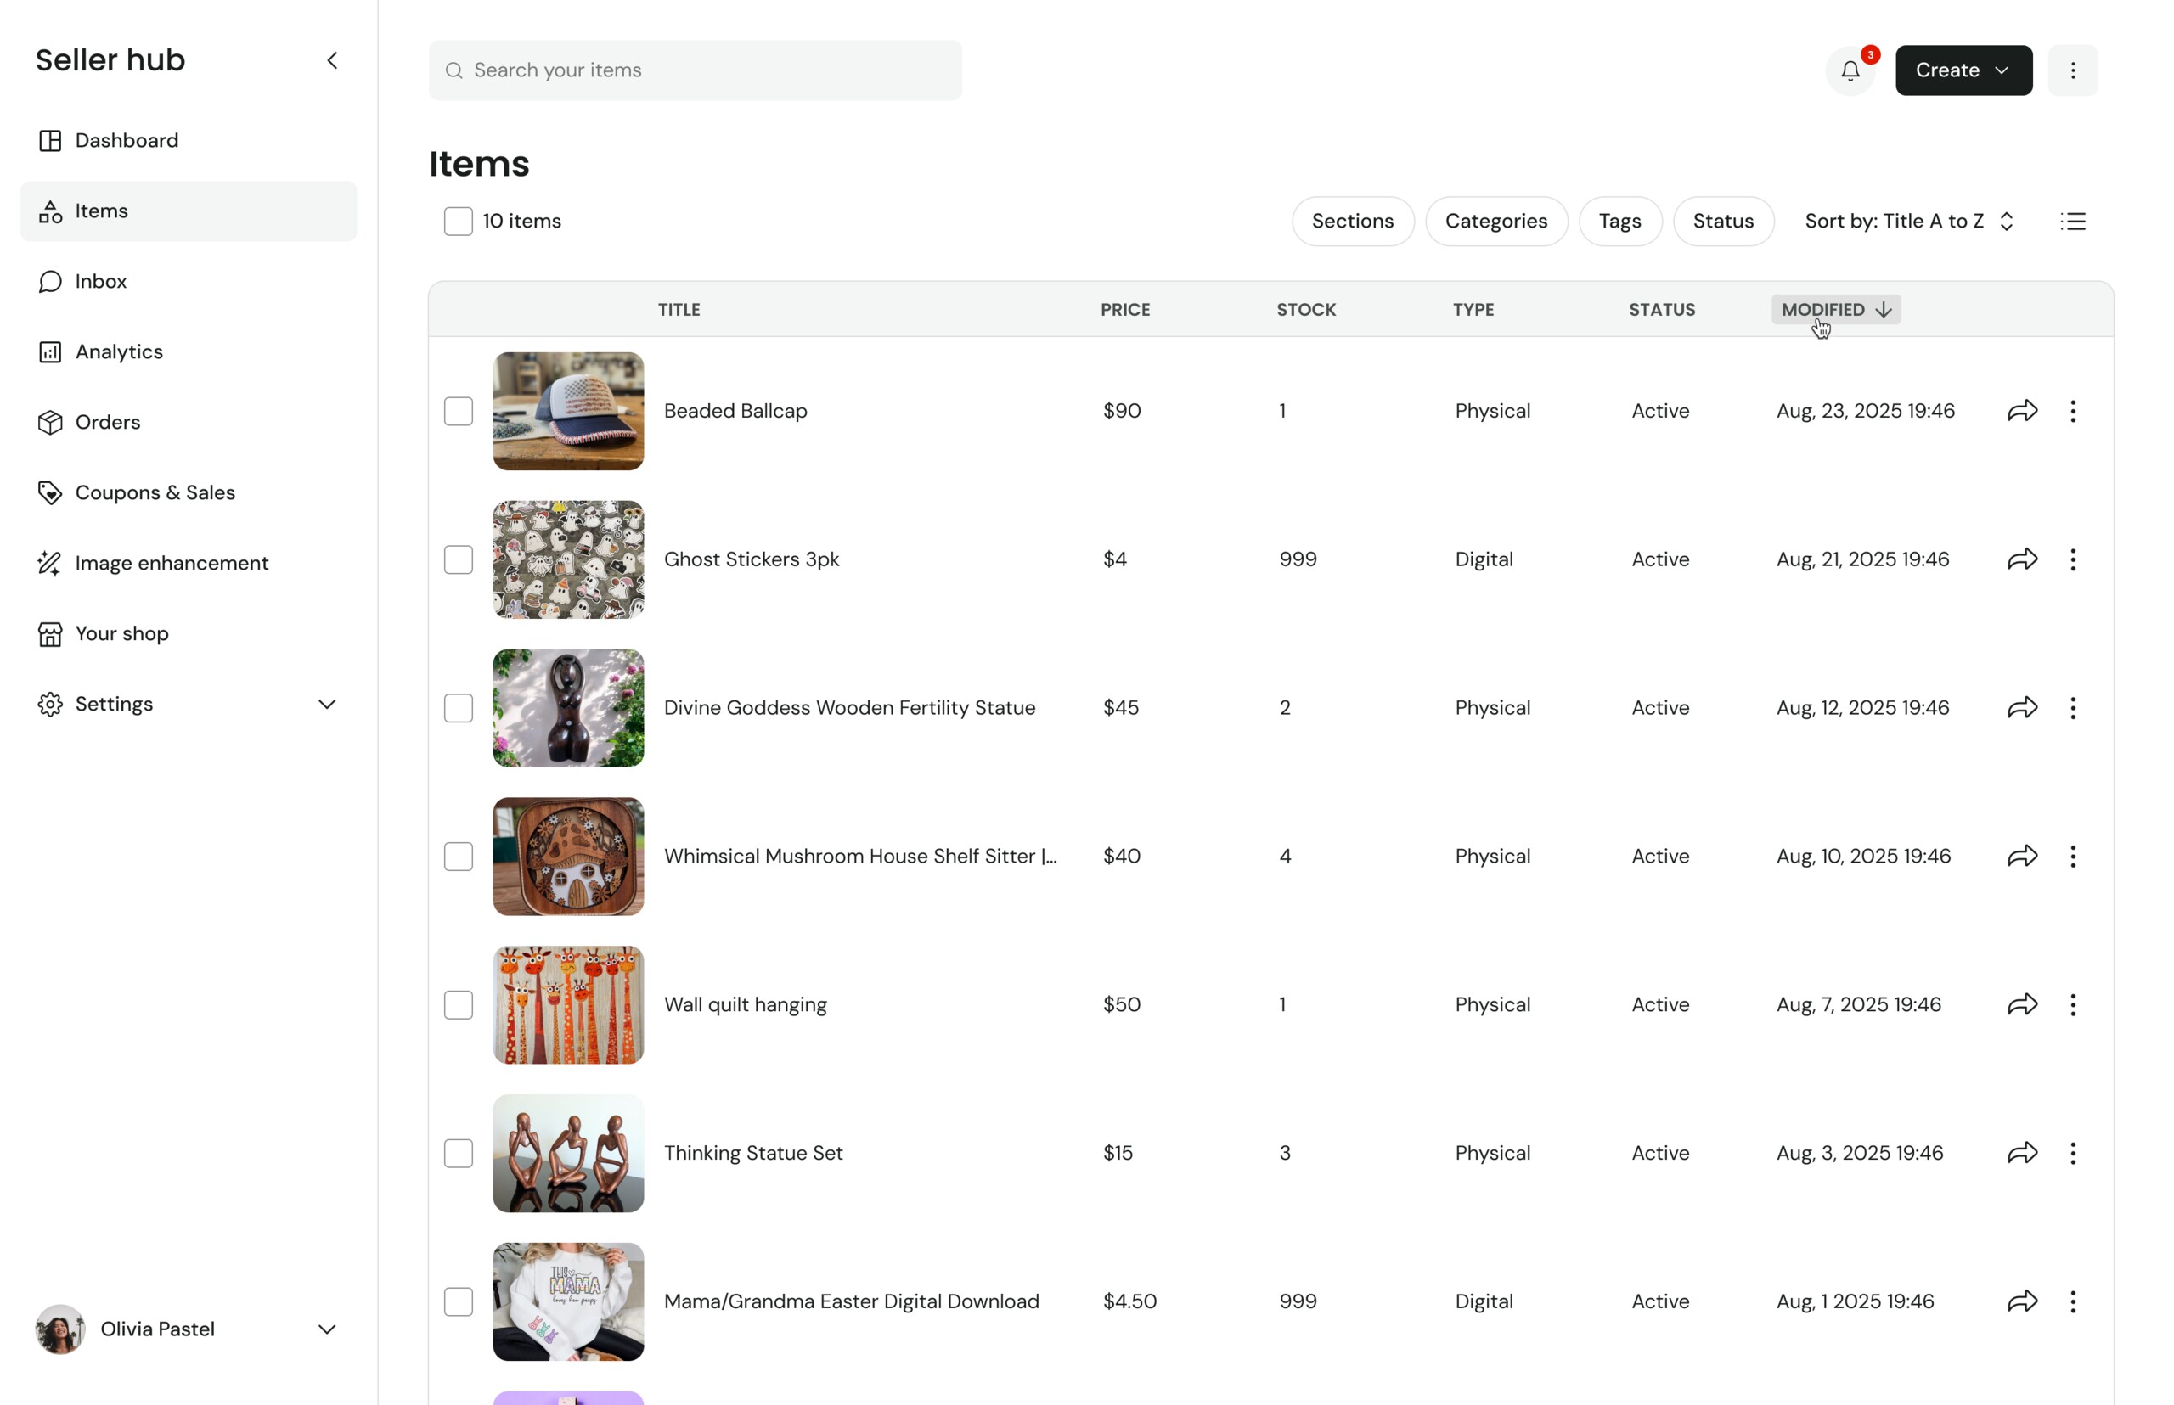
Task: Go to Dashboard
Action: tap(188, 141)
